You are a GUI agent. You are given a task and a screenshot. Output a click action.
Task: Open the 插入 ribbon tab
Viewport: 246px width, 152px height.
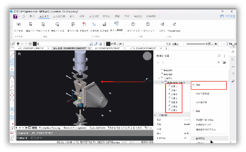coord(72,16)
